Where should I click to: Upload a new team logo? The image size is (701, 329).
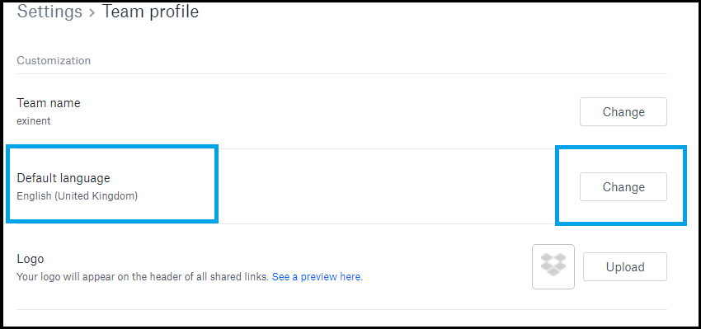[x=625, y=267]
